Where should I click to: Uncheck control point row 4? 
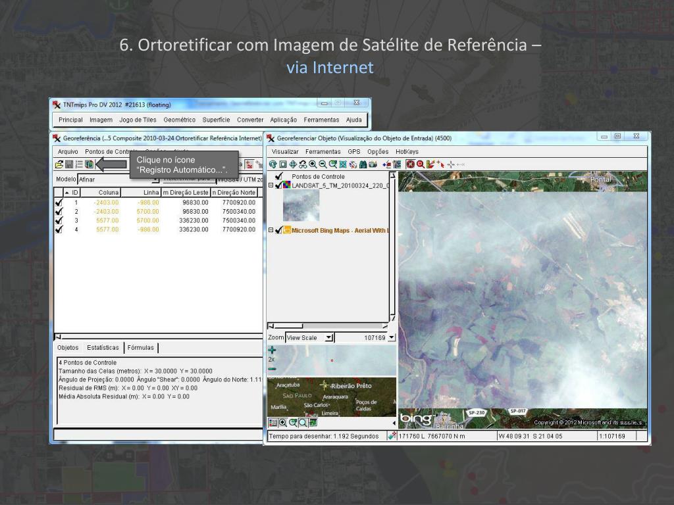[59, 229]
